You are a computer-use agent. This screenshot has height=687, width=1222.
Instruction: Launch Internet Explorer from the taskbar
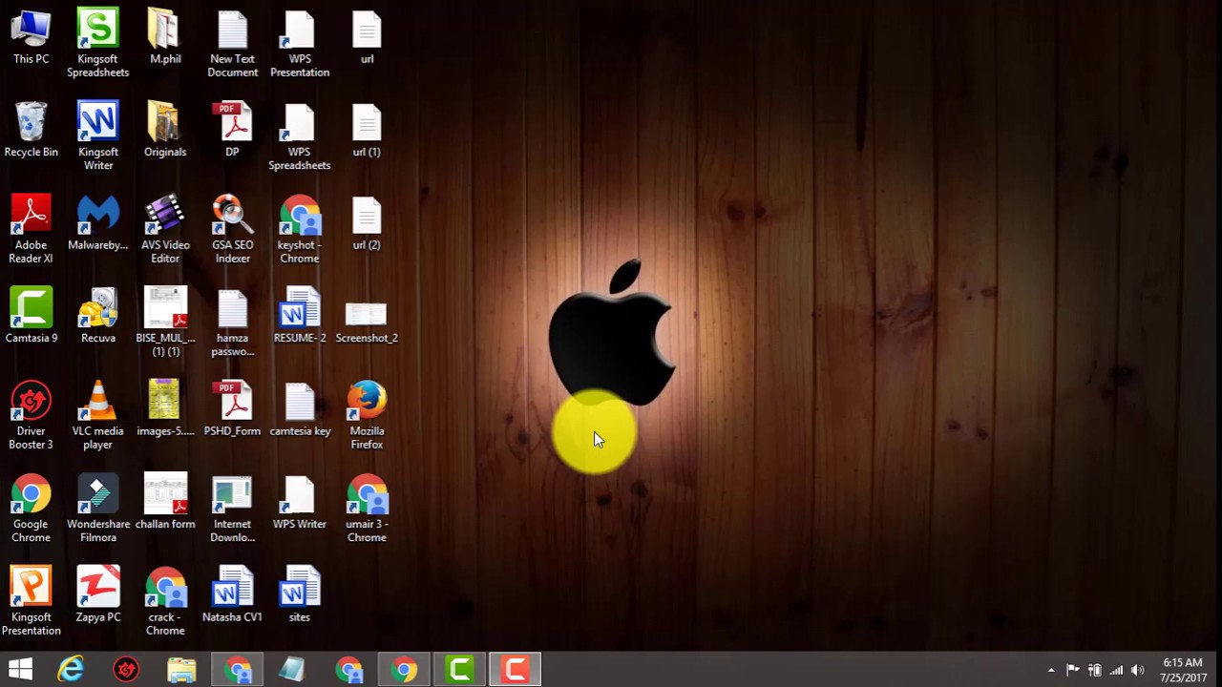point(72,670)
